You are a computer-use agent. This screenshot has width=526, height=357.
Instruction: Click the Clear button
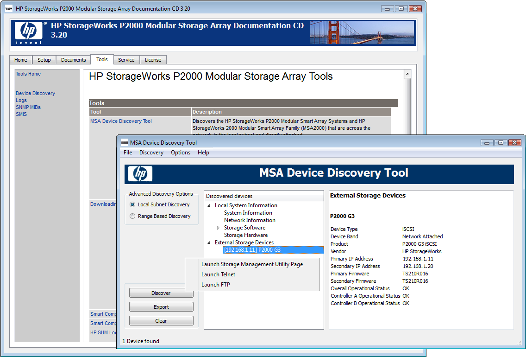click(161, 321)
